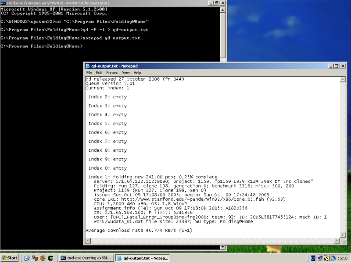Viewport: 351px width, 263px height.
Task: Click 'Average download rate 46.774 KB/s' line
Action: [x=139, y=231]
